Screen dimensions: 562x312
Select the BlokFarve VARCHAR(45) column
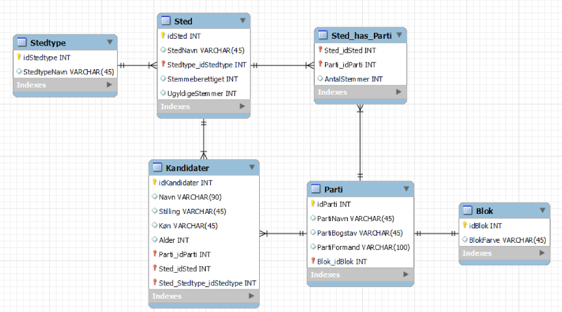tap(504, 240)
